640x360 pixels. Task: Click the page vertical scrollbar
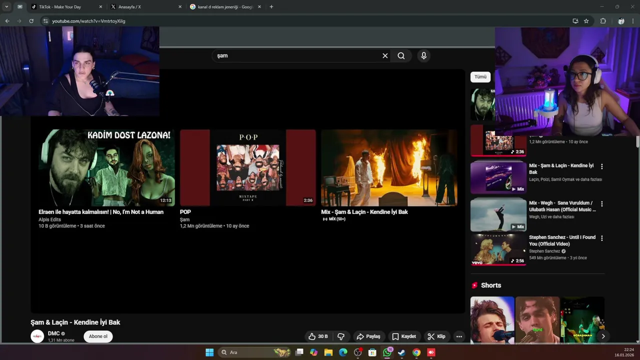pyautogui.click(x=637, y=142)
